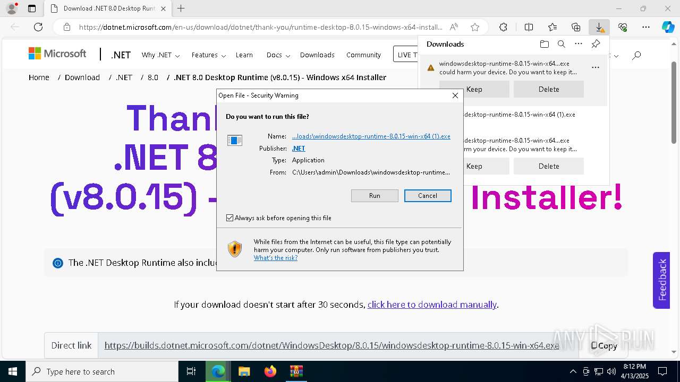Keep the first warned download
The width and height of the screenshot is (680, 382).
tap(474, 89)
